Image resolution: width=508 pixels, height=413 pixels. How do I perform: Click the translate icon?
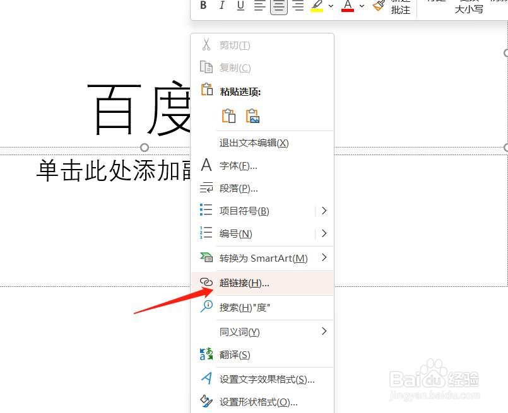[206, 354]
